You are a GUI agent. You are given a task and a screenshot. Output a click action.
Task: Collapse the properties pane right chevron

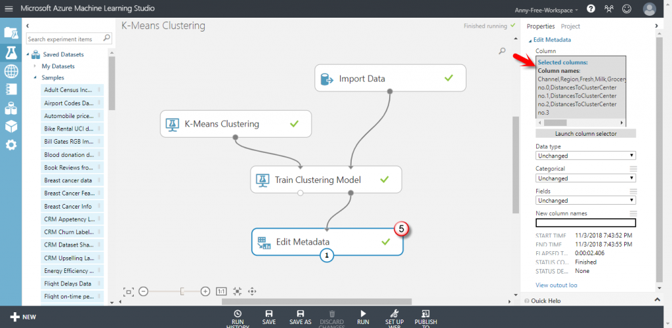[x=656, y=26]
